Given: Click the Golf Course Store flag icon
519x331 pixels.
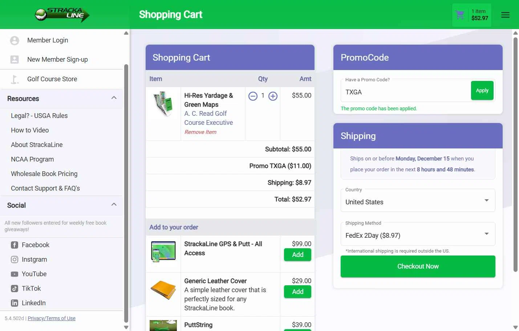Looking at the screenshot, I should [x=15, y=79].
